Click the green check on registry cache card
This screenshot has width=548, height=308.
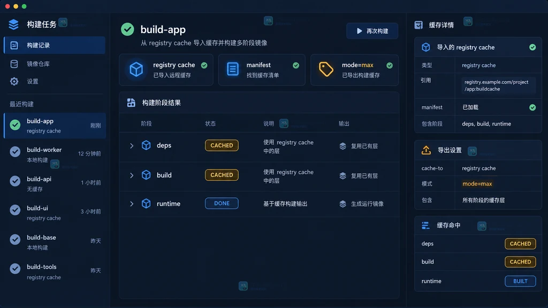(x=204, y=65)
